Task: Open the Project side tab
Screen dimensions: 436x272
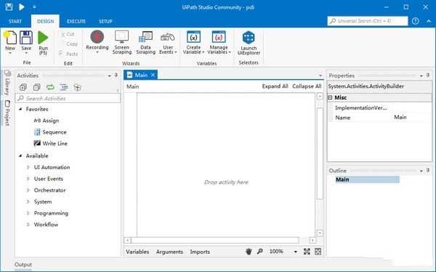Action: tap(7, 113)
